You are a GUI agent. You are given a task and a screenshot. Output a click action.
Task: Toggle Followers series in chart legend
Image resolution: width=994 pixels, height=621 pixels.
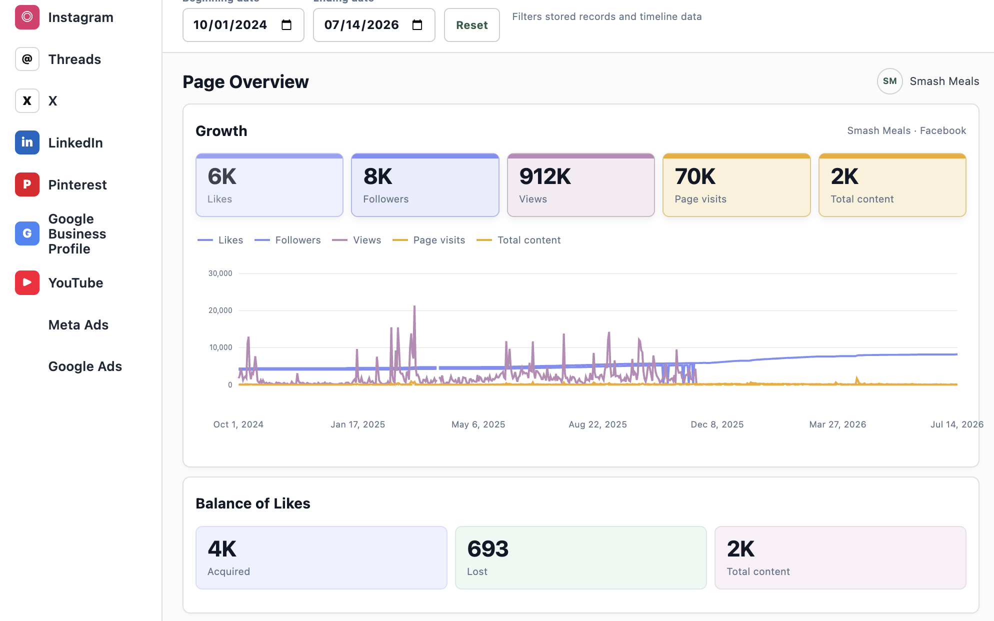click(287, 240)
